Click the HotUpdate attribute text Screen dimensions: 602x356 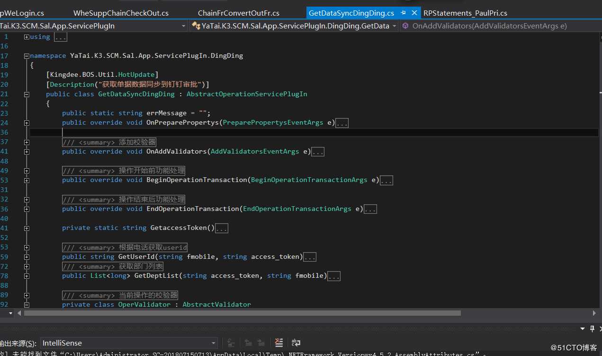(136, 75)
